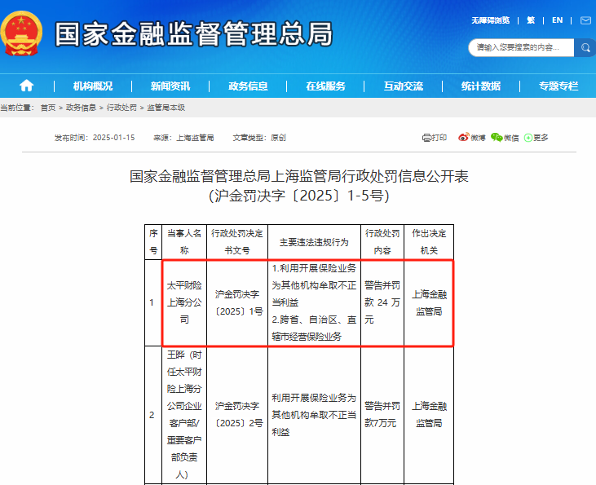
Task: Switch the site language to EN
Action: pyautogui.click(x=558, y=20)
